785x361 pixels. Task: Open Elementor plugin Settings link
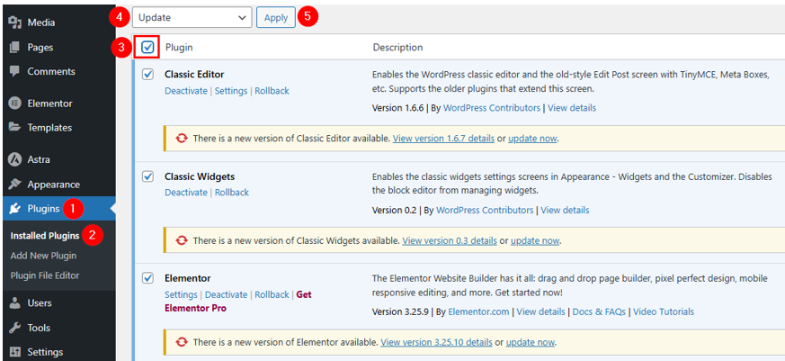[x=181, y=294]
